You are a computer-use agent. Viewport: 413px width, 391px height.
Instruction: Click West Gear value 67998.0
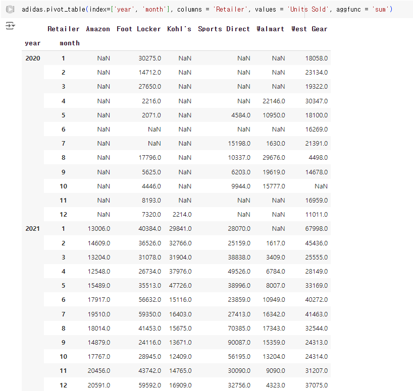point(317,229)
